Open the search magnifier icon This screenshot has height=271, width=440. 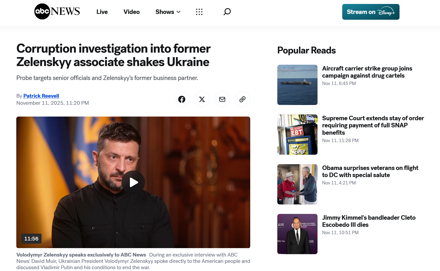(227, 12)
